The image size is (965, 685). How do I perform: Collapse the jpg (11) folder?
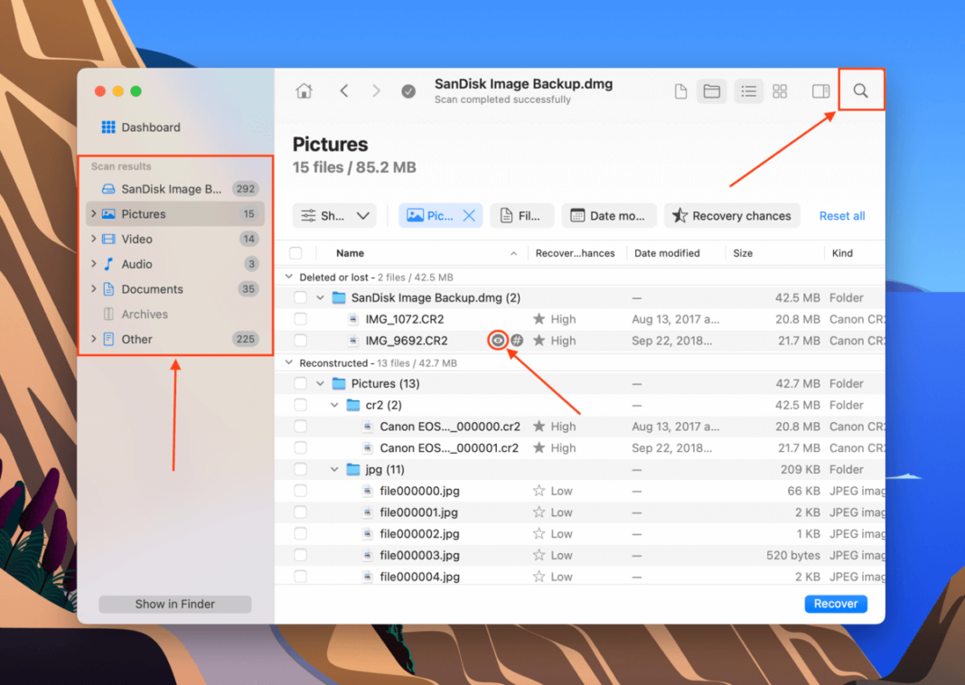[x=334, y=469]
